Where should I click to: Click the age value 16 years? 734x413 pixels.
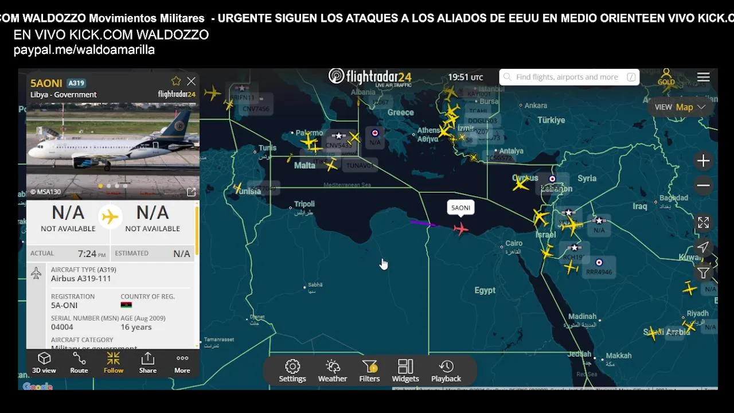pos(136,327)
